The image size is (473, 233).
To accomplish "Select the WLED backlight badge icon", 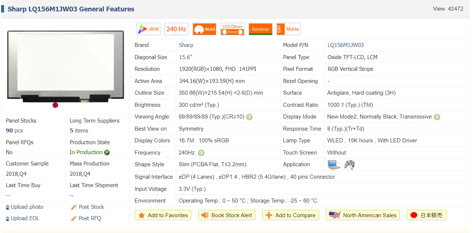I will pyautogui.click(x=204, y=29).
